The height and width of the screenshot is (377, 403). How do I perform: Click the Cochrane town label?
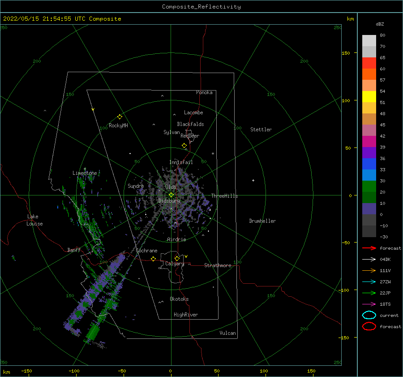pos(146,251)
